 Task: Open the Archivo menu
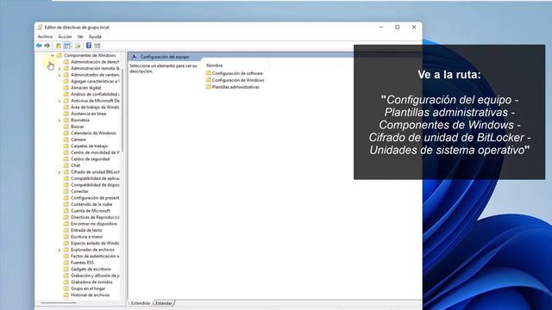click(x=45, y=36)
